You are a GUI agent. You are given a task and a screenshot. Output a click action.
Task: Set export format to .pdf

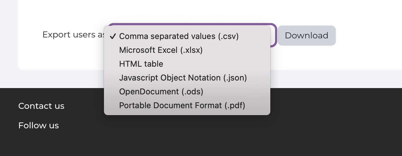182,106
